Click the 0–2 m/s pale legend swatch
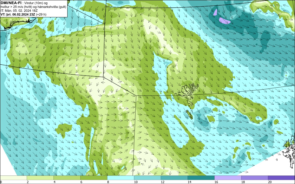The width and height of the screenshot is (295, 184). (x=13, y=178)
